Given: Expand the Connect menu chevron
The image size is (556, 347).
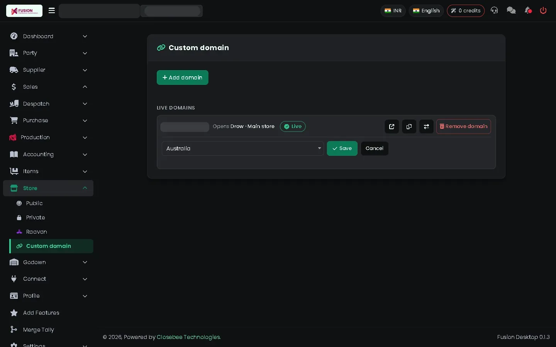Looking at the screenshot, I should click(x=85, y=279).
